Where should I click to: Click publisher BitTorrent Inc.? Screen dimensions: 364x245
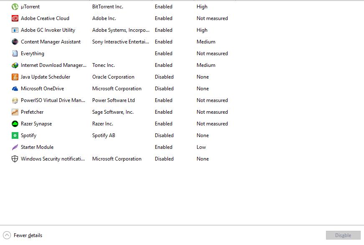pyautogui.click(x=108, y=7)
